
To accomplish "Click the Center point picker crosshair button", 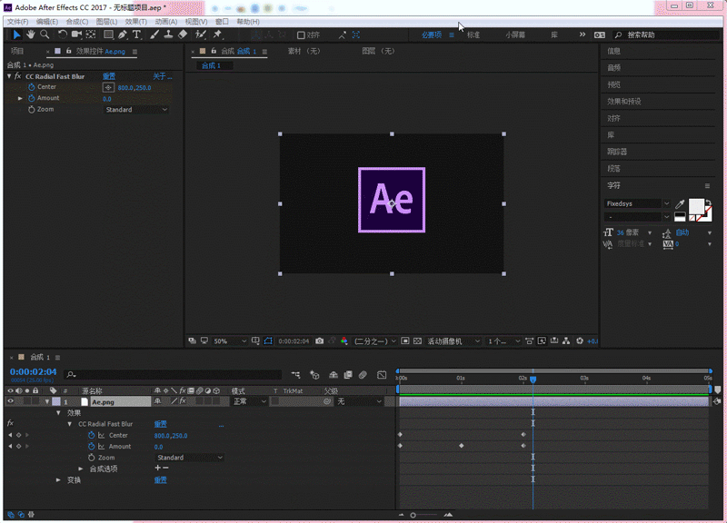I will point(108,87).
